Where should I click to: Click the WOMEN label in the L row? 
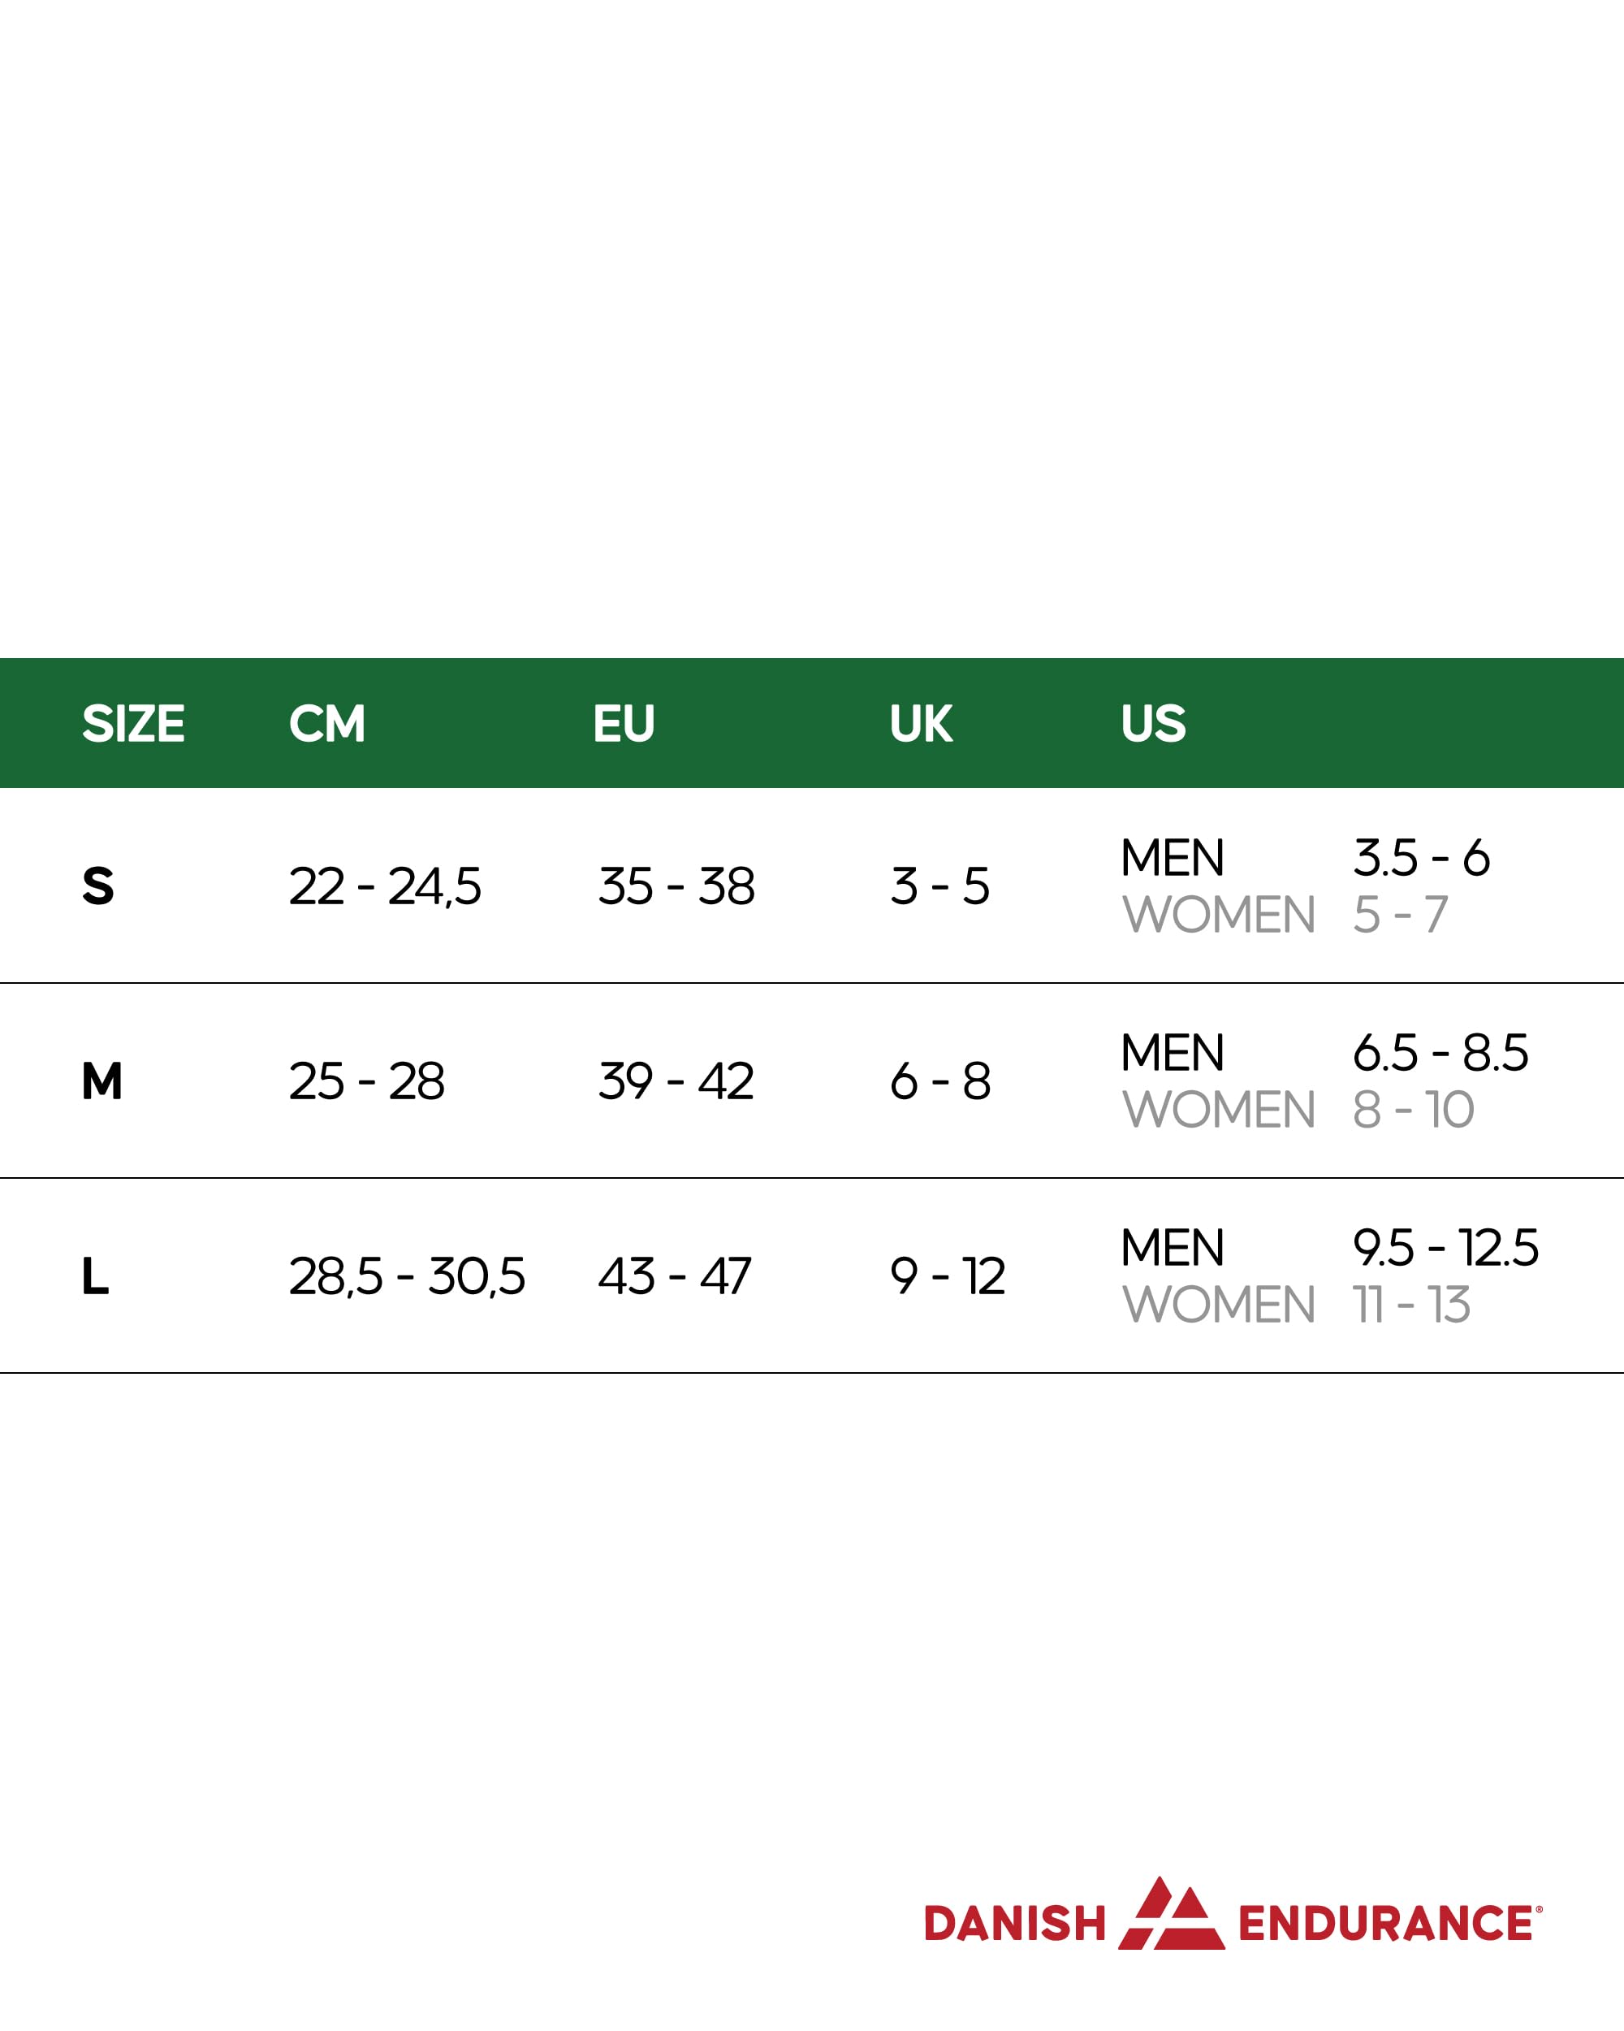pyautogui.click(x=1218, y=1305)
